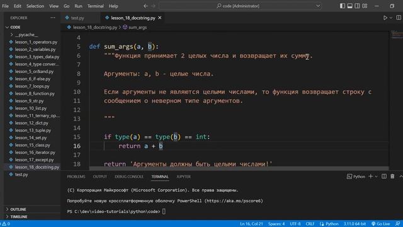Change indentation via Spaces: 4
This screenshot has height=227, width=403.
coord(276,224)
